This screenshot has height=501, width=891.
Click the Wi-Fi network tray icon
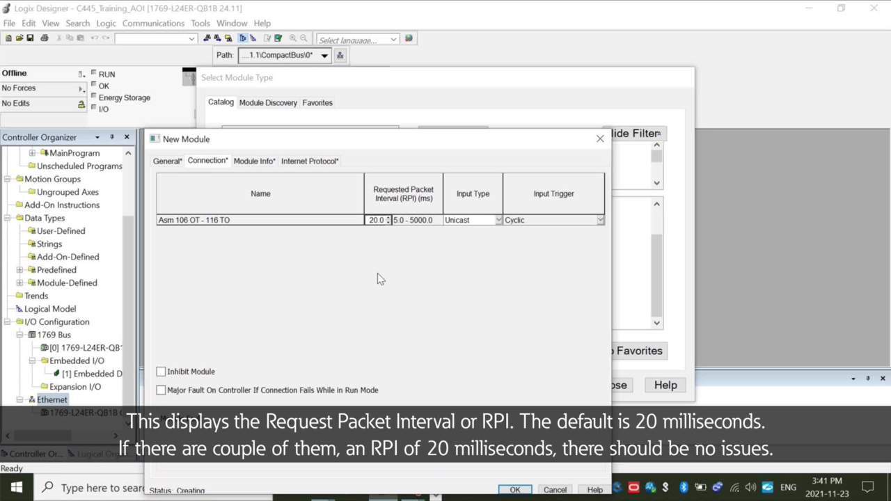(734, 487)
